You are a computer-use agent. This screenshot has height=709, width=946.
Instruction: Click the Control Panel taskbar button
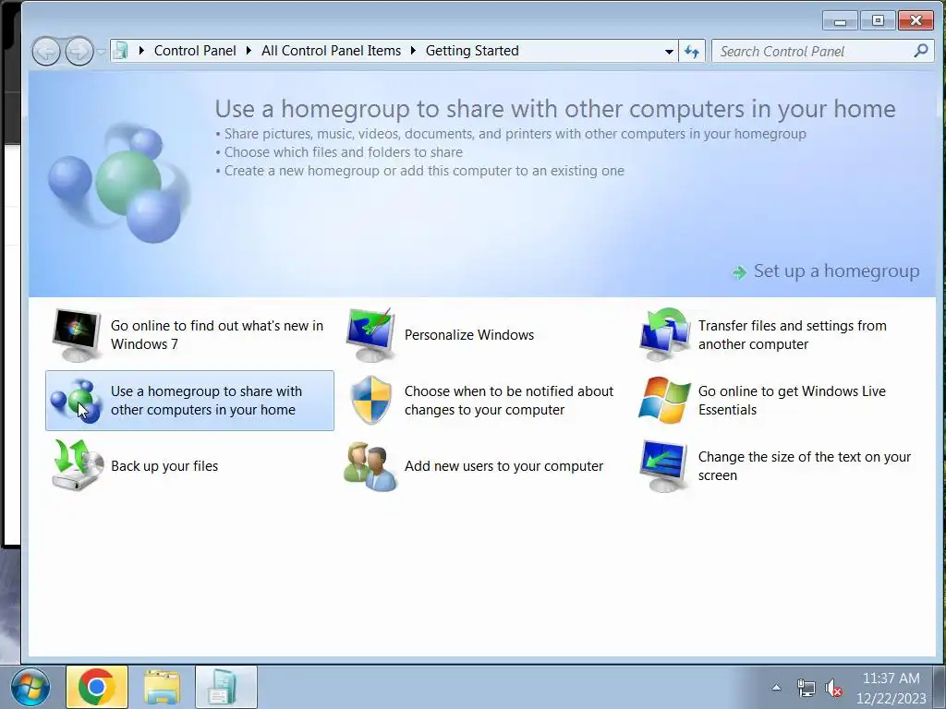click(x=226, y=687)
